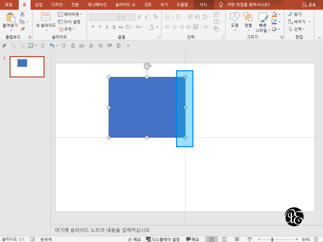This screenshot has height=242, width=323.
Task: Click Reset (다시 설정) button
Action: [69, 22]
